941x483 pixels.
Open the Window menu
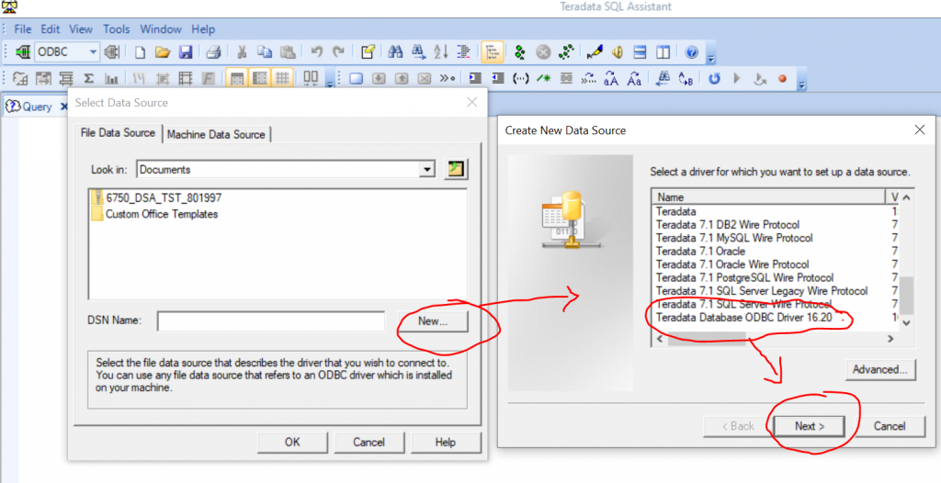pyautogui.click(x=160, y=28)
